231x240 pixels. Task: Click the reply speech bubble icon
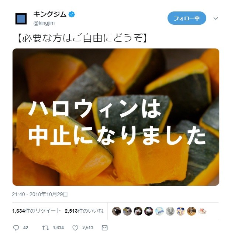tap(16, 228)
